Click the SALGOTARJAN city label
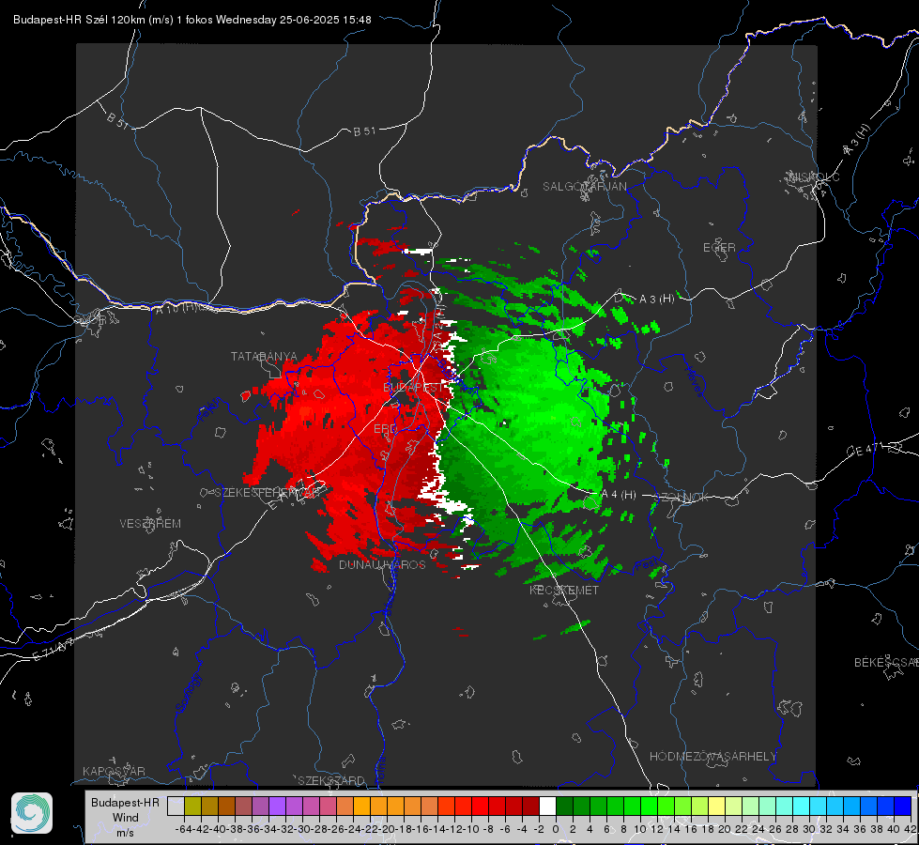Image resolution: width=919 pixels, height=845 pixels. (x=585, y=187)
